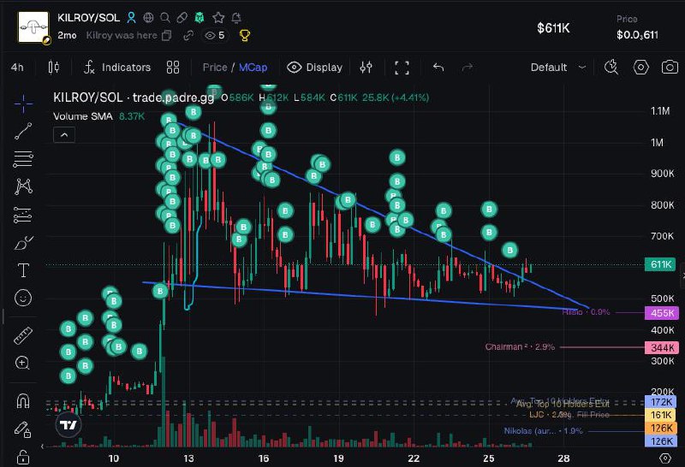Screen dimensions: 685x467
Task: Collapse the indicator legend chevron
Action: click(x=63, y=134)
